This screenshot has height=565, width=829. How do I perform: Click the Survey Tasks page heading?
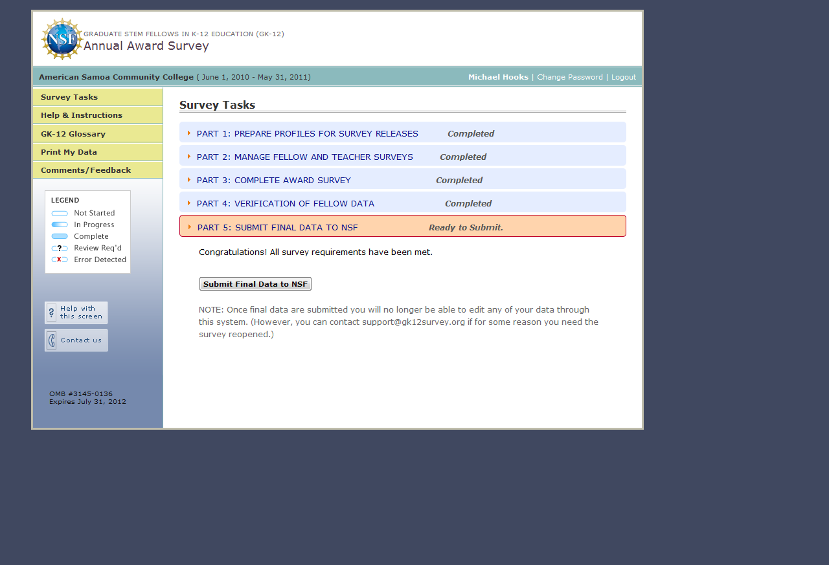[x=218, y=105]
